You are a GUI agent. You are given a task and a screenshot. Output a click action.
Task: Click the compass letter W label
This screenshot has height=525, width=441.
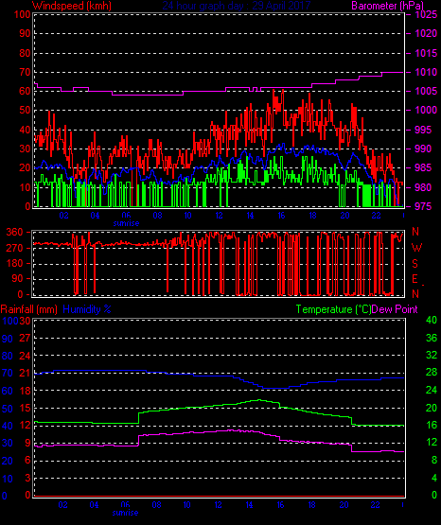pos(416,248)
